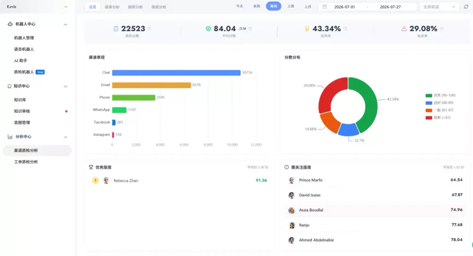Click Ranju's avatar
The height and width of the screenshot is (256, 473).
pyautogui.click(x=291, y=225)
